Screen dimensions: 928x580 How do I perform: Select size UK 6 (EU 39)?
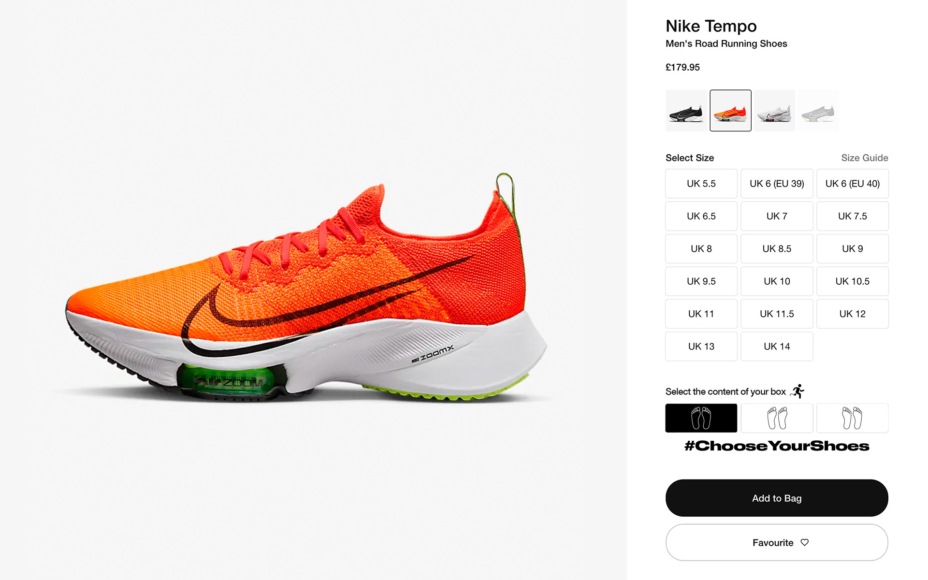777,184
